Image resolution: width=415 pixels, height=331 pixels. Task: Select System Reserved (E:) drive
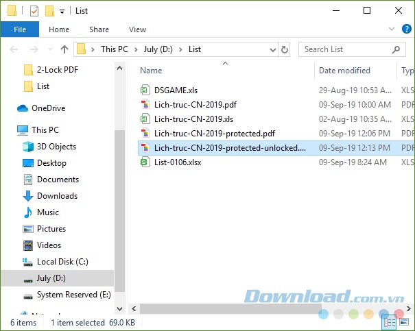coord(67,295)
